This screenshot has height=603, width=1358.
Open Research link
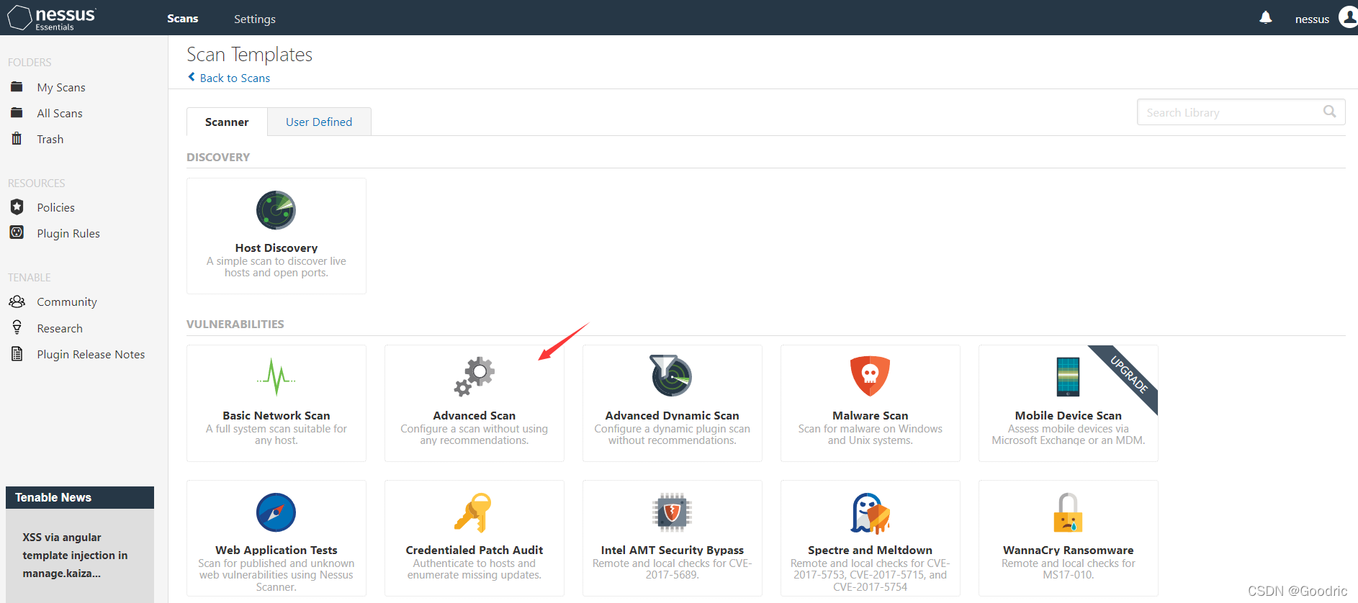[60, 328]
